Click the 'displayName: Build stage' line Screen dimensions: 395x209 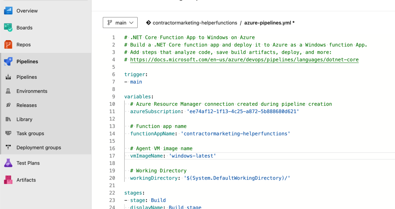tap(165, 207)
